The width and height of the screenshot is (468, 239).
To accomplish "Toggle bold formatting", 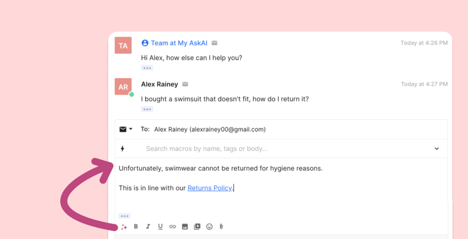I will click(136, 227).
